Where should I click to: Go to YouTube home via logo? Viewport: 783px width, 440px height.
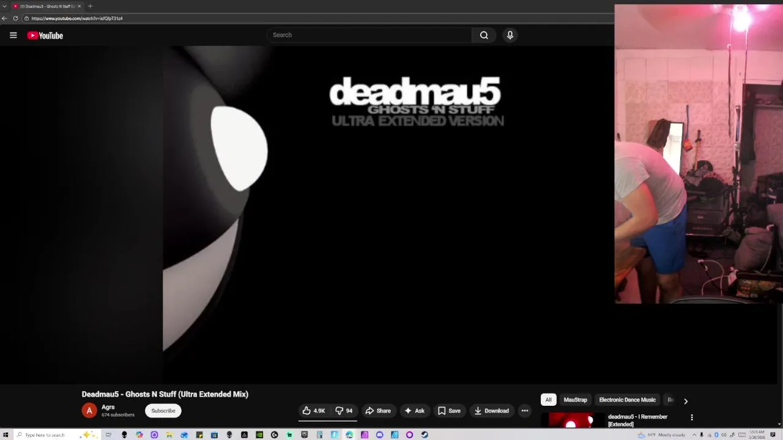pyautogui.click(x=45, y=35)
